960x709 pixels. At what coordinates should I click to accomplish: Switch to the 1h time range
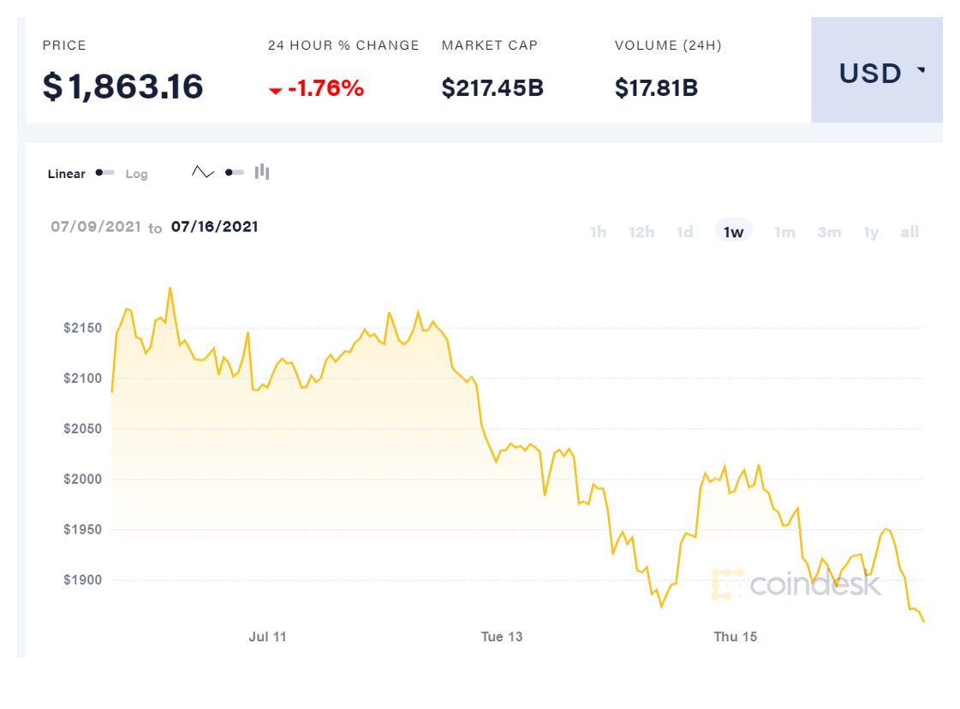point(599,232)
